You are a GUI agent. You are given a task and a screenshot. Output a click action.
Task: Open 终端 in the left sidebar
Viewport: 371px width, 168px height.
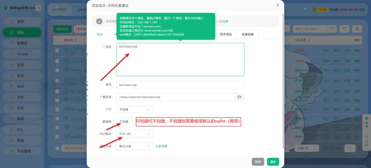point(22,140)
